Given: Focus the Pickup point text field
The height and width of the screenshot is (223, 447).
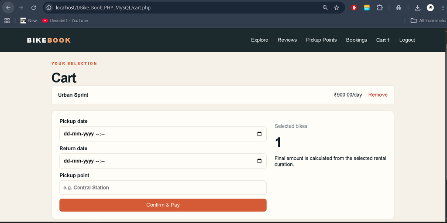Looking at the screenshot, I should point(163,188).
